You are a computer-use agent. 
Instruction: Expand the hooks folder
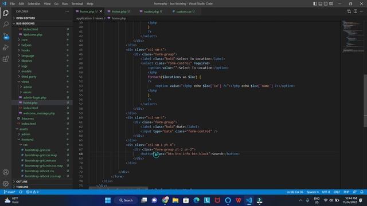(x=25, y=50)
